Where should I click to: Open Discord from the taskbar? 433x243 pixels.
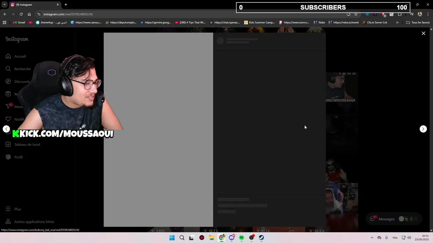point(232,238)
